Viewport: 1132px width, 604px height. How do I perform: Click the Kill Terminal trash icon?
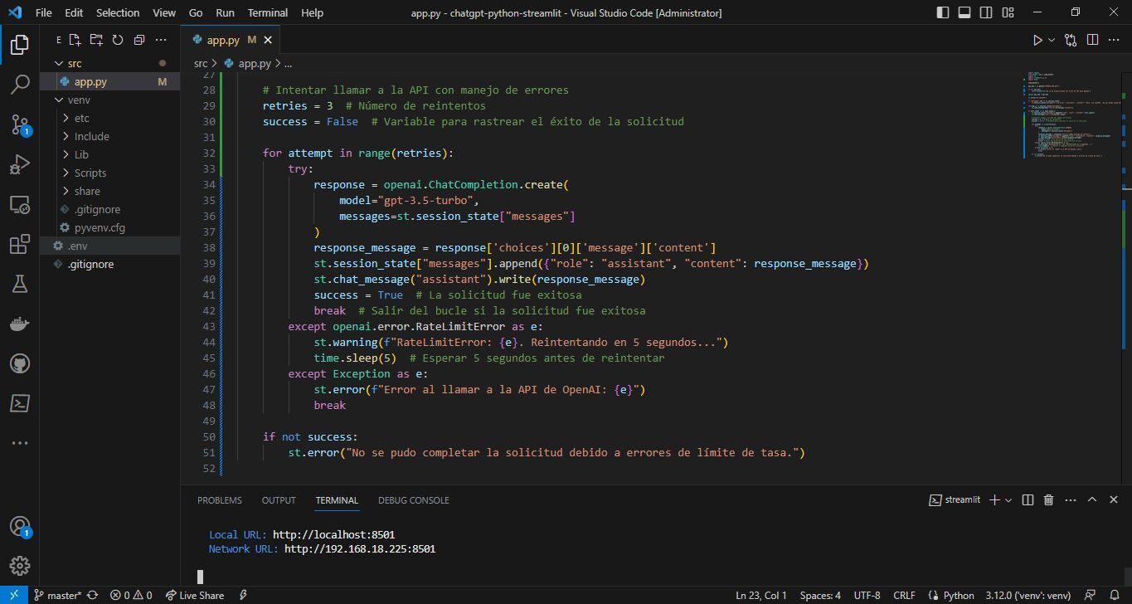pos(1047,499)
